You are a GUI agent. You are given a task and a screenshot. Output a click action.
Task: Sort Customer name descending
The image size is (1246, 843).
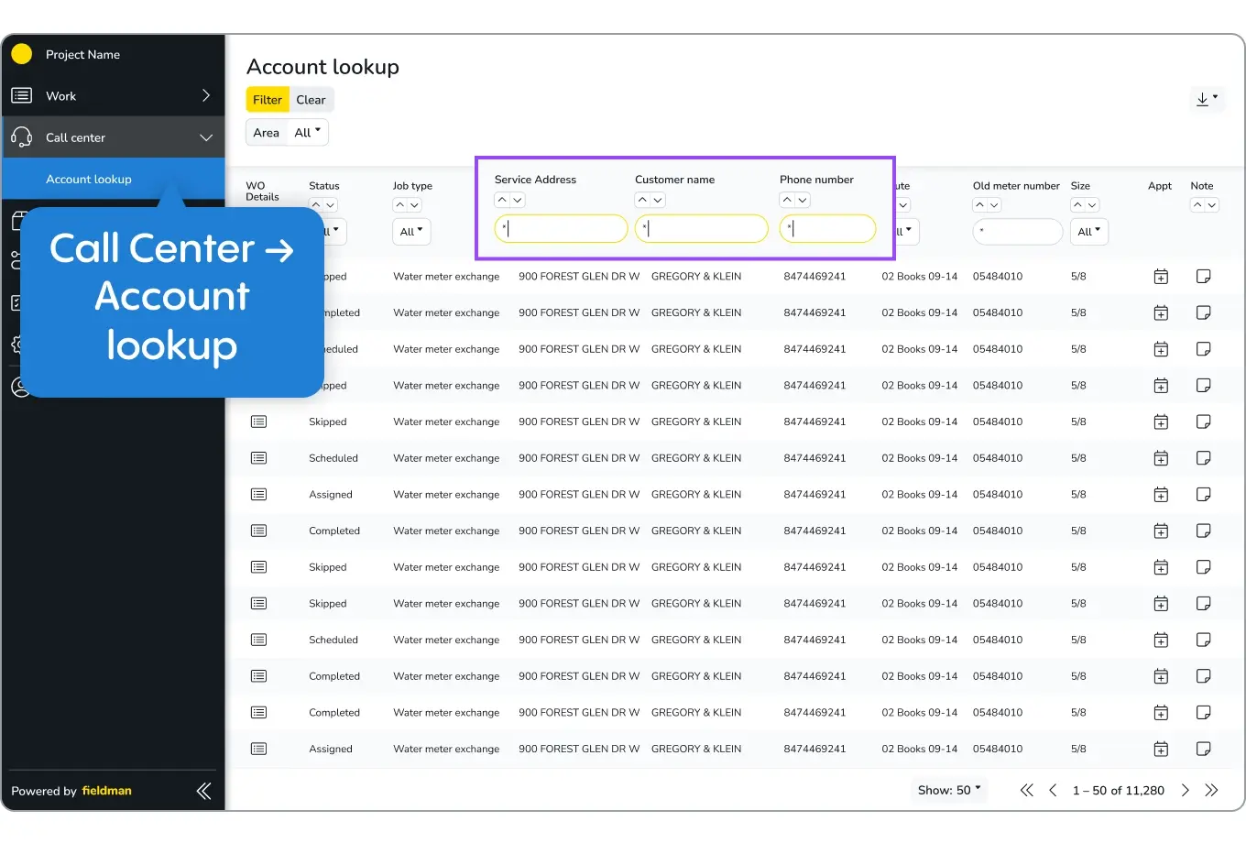click(x=658, y=200)
